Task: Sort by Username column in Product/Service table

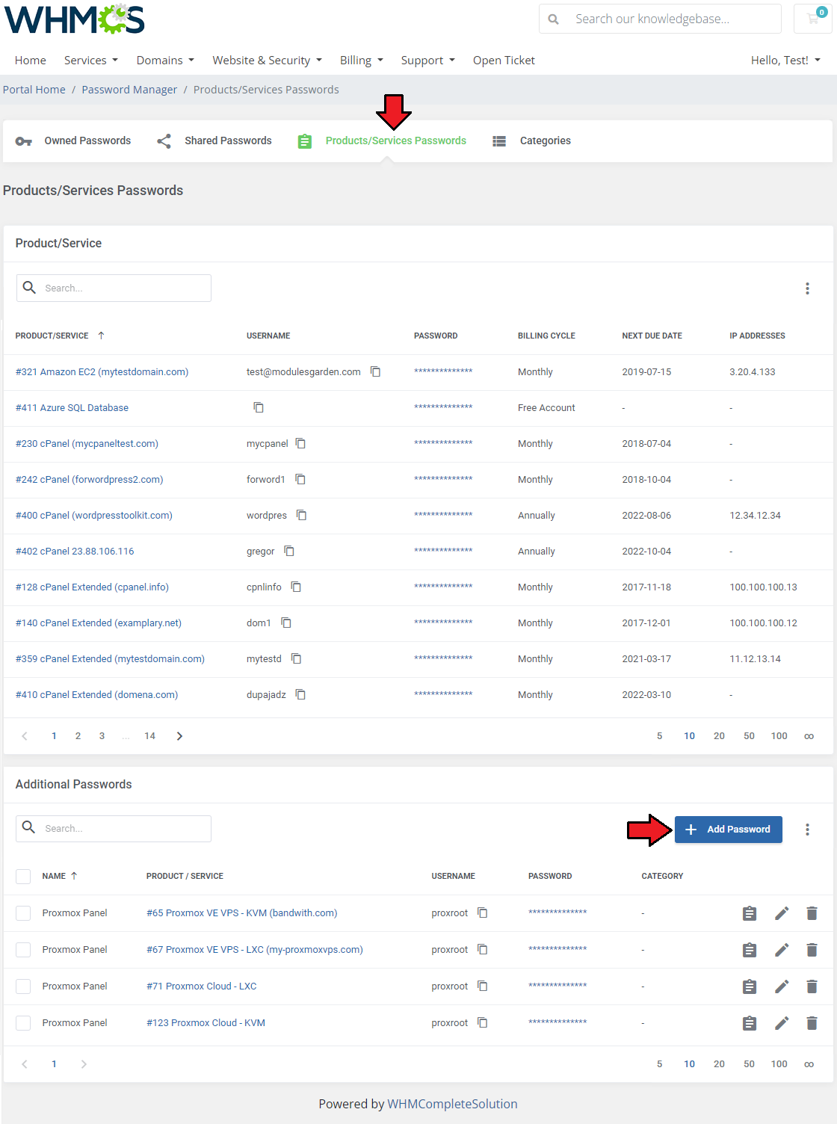Action: (x=268, y=336)
